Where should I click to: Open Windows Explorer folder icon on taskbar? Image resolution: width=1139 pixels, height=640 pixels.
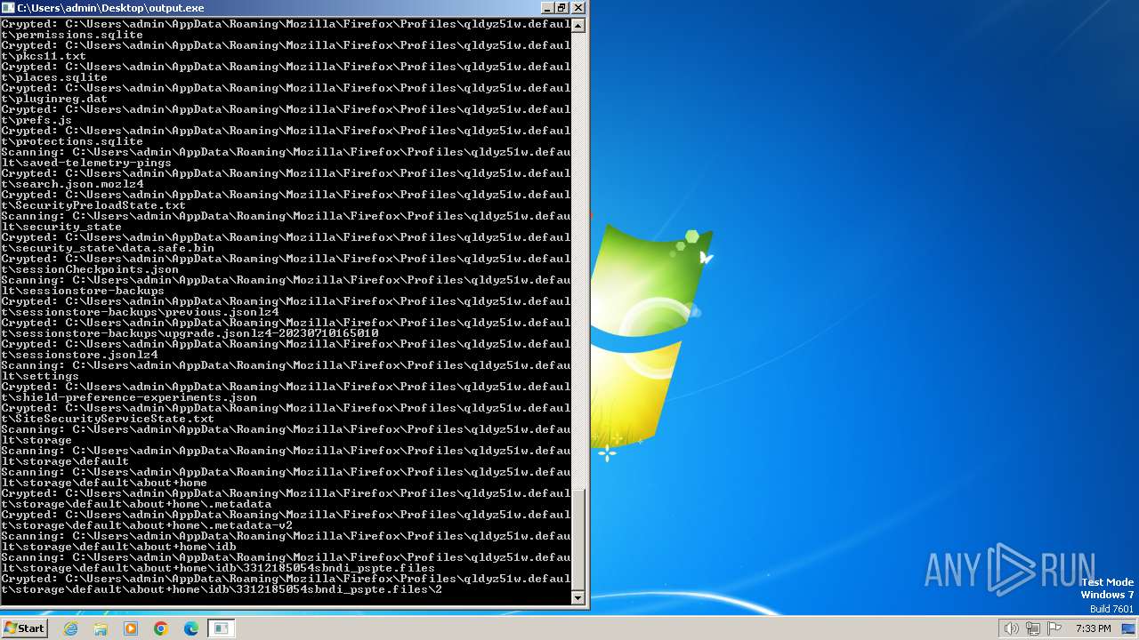click(101, 628)
